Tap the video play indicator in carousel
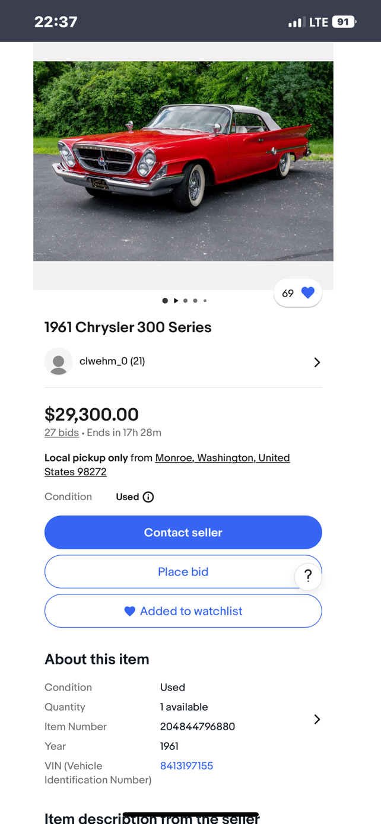The height and width of the screenshot is (824, 381). tap(176, 301)
